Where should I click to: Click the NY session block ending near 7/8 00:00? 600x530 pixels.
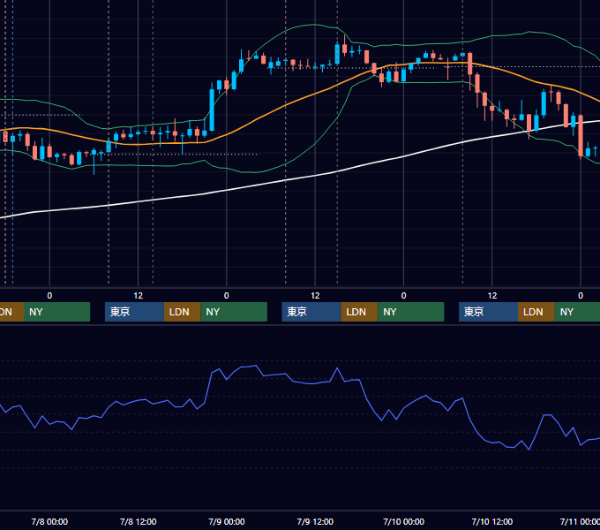[56, 312]
